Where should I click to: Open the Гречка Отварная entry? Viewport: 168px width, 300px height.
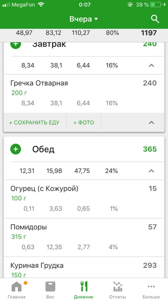39,83
